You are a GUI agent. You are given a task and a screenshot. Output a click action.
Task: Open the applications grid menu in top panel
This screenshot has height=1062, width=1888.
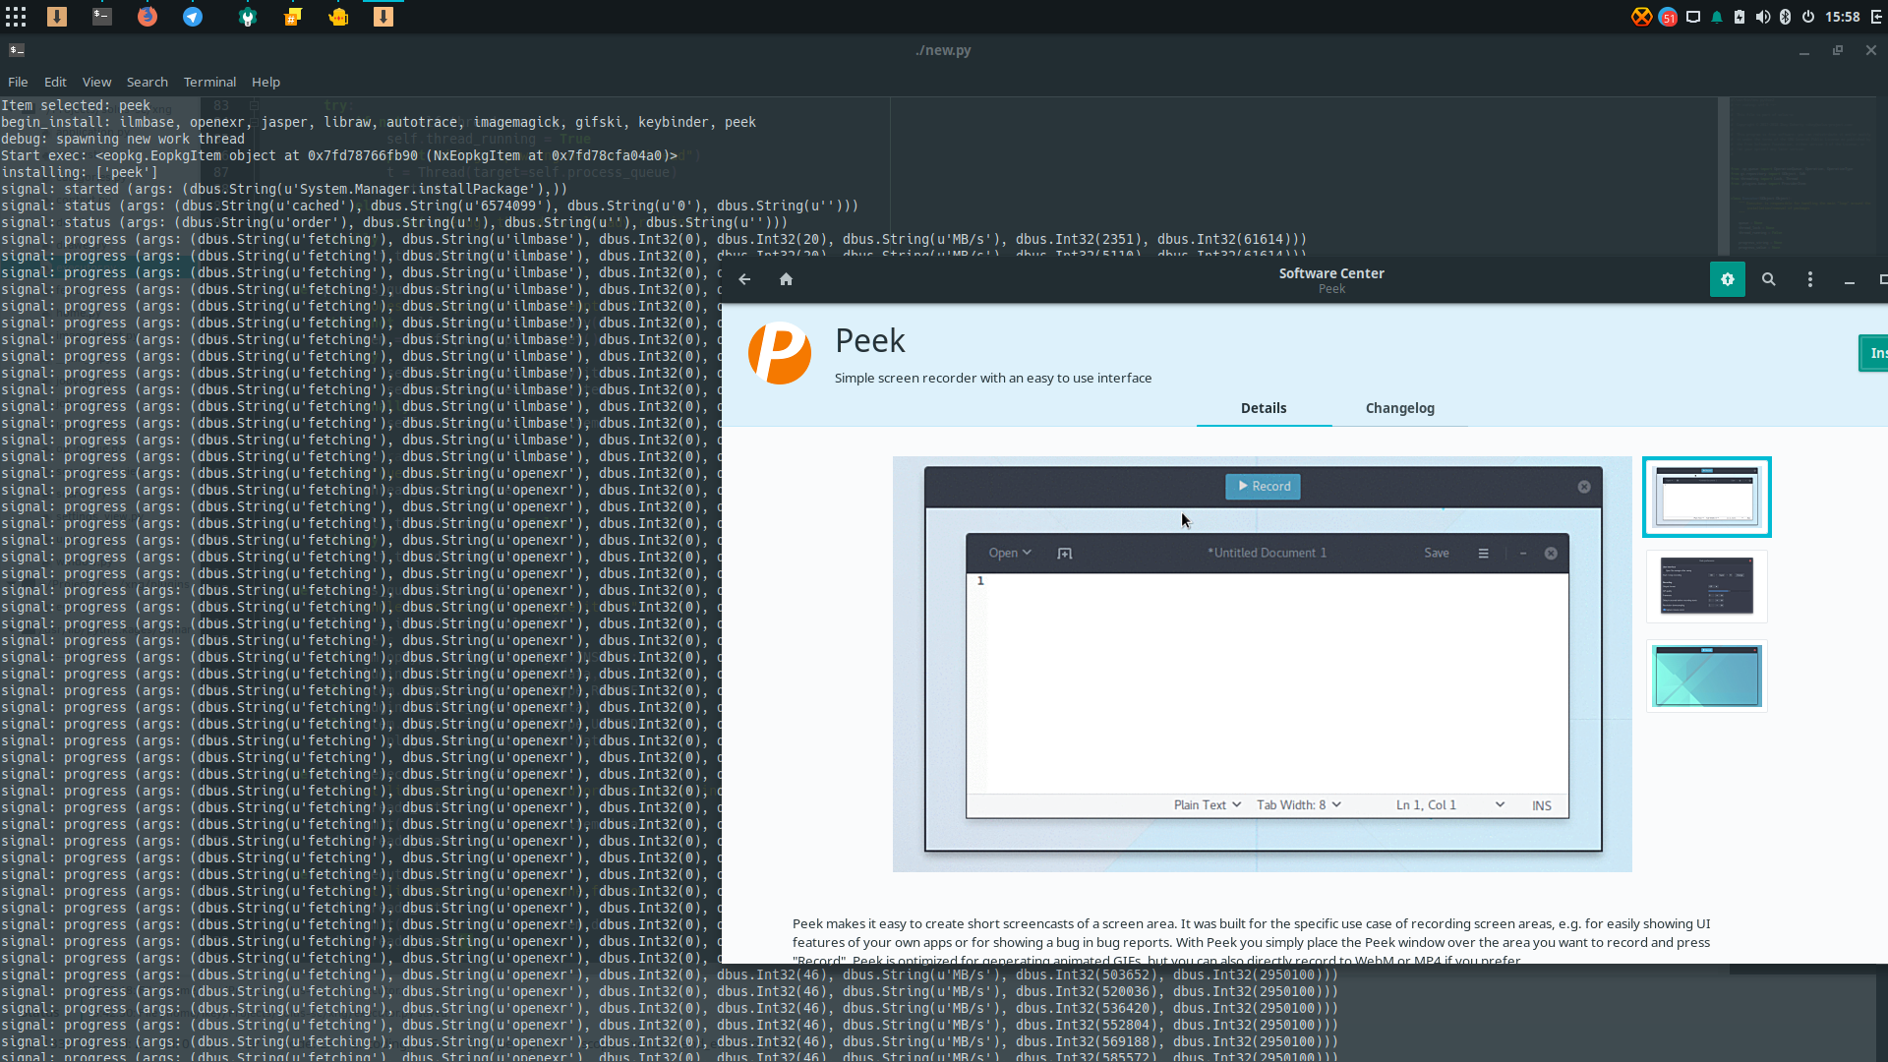[16, 17]
